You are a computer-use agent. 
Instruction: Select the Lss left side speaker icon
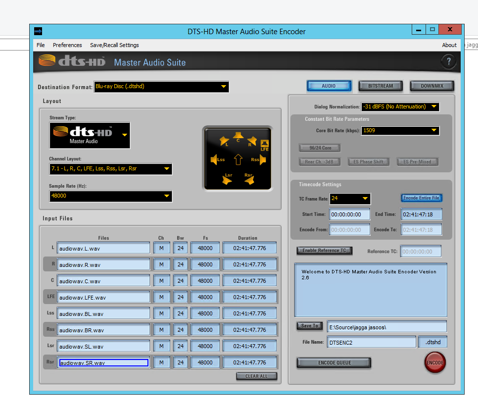[216, 159]
